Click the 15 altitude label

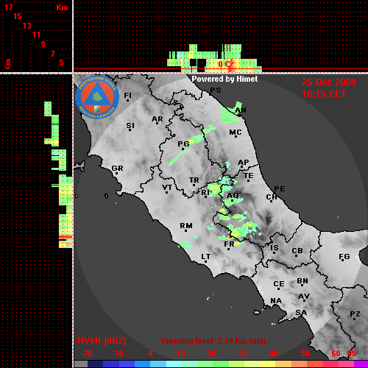pyautogui.click(x=18, y=16)
